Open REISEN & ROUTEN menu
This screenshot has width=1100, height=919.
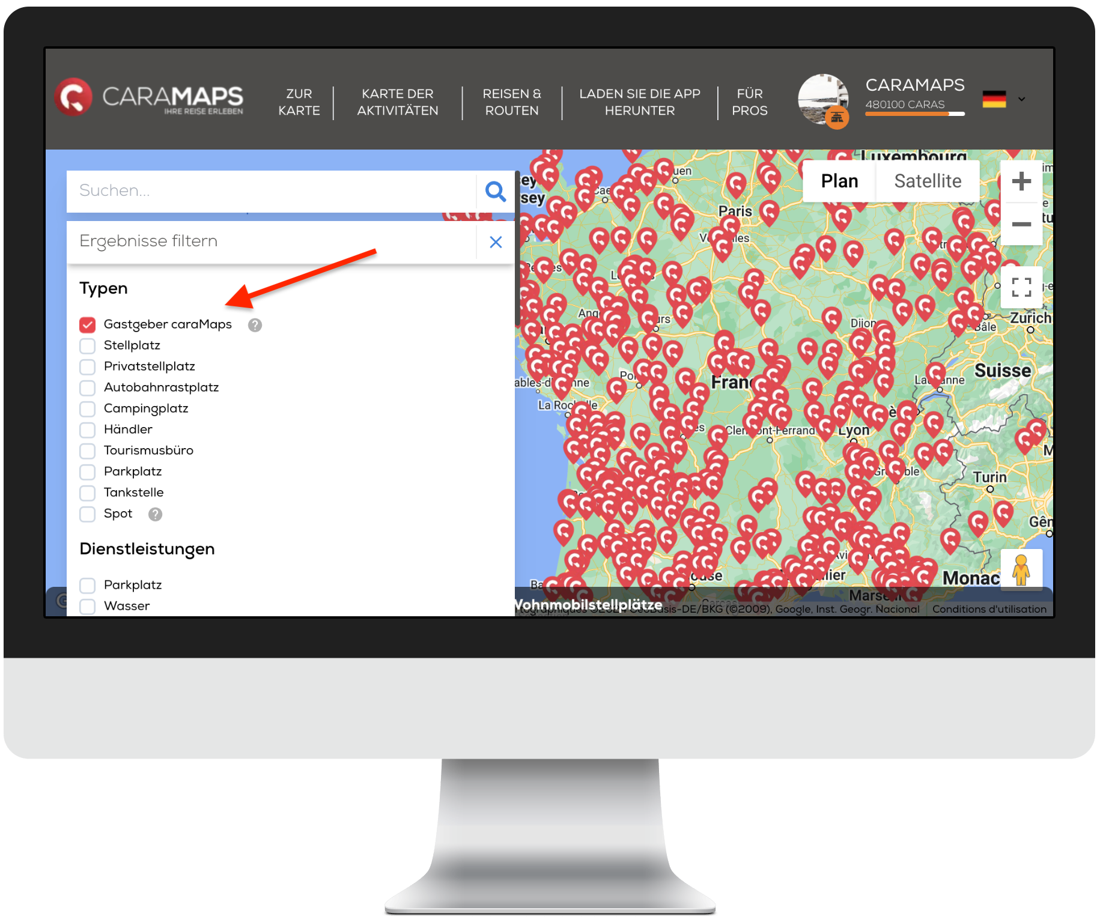tap(512, 102)
